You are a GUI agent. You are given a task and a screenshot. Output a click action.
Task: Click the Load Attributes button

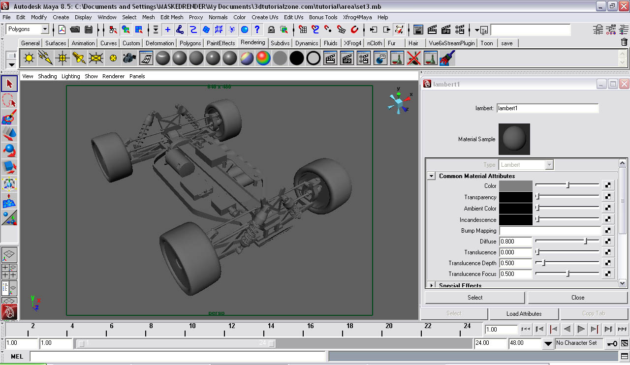click(x=524, y=313)
